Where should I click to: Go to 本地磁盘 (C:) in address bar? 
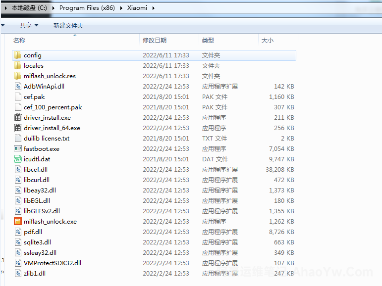[x=29, y=8]
